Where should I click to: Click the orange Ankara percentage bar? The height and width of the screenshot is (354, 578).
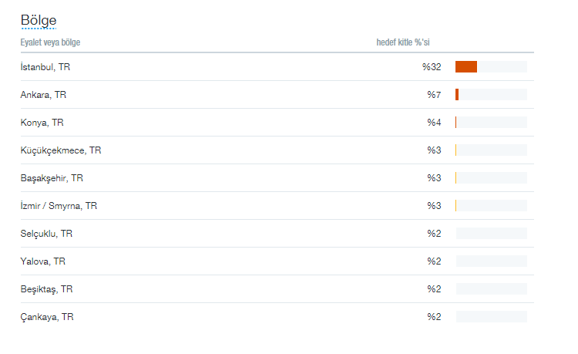click(457, 95)
